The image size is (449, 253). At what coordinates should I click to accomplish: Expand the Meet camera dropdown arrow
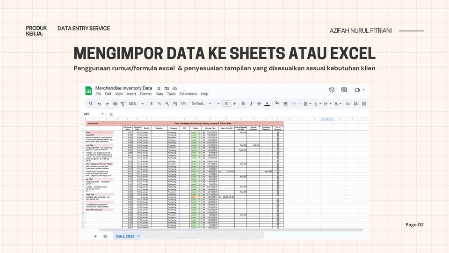(x=364, y=90)
